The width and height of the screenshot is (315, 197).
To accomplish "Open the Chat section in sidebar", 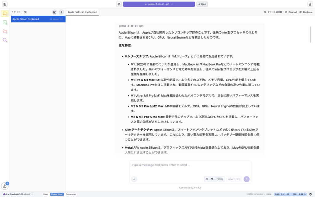I will (5, 14).
